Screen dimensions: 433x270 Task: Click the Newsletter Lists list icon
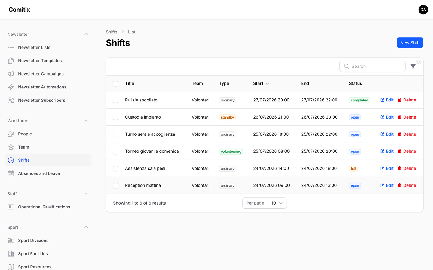(11, 47)
